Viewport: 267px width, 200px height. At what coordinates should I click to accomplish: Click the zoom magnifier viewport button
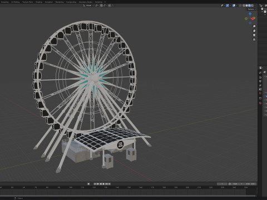tap(254, 26)
